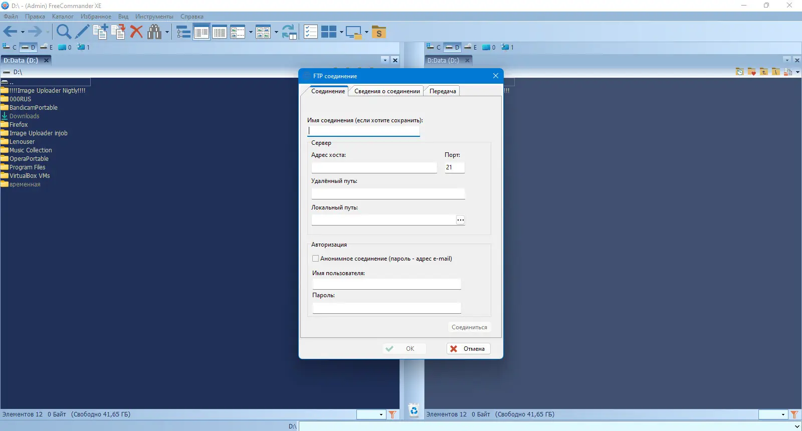The height and width of the screenshot is (431, 802).
Task: Switch to the highlighted details view icon
Action: (202, 32)
